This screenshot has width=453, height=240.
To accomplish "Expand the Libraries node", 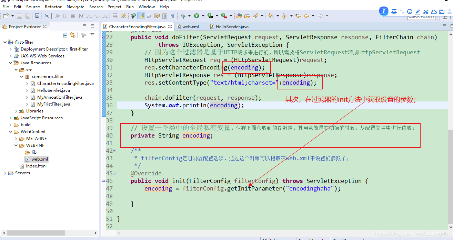I will [16, 111].
